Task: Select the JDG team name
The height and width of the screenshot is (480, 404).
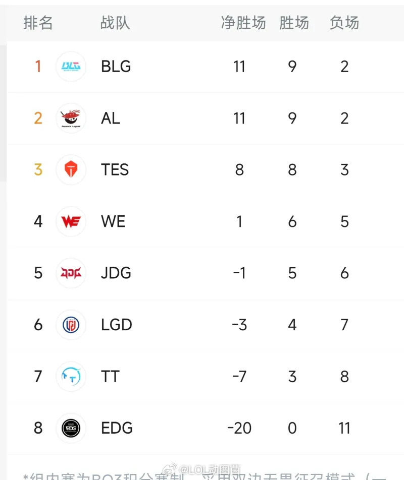Action: pos(116,273)
